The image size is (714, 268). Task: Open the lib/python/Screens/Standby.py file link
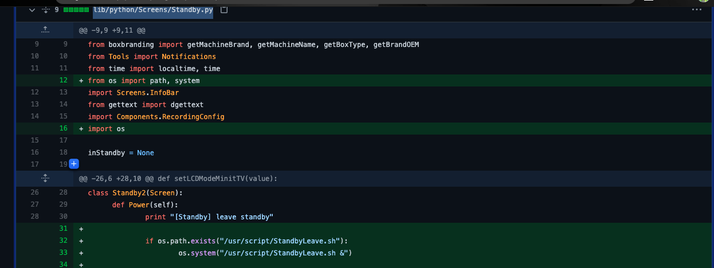pos(153,10)
